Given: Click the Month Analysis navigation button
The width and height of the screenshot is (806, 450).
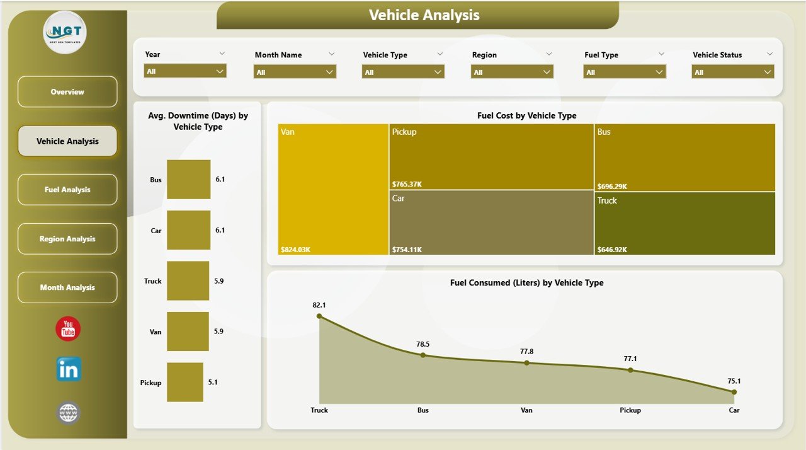Looking at the screenshot, I should tap(67, 287).
